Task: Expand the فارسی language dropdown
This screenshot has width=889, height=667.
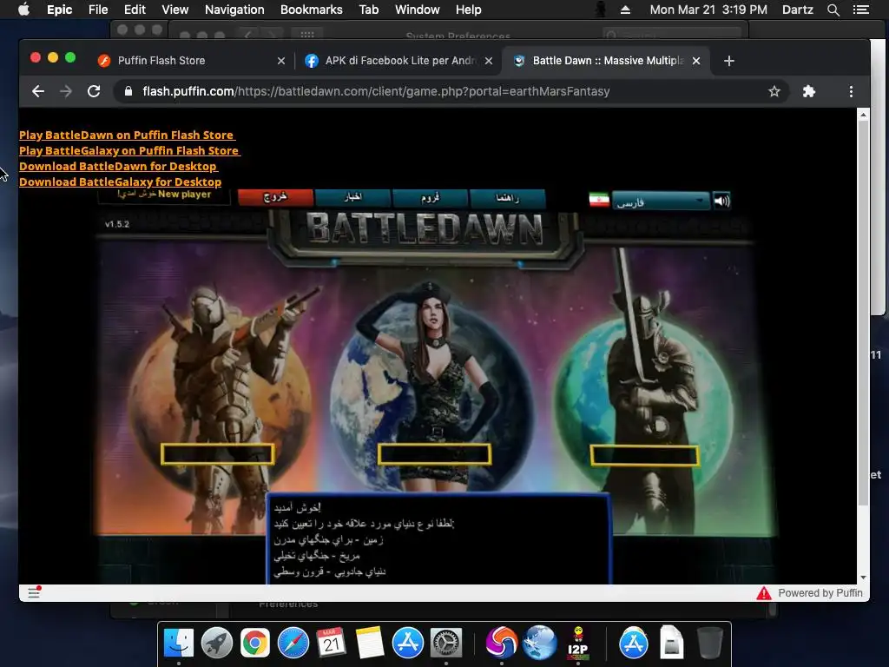Action: click(661, 201)
